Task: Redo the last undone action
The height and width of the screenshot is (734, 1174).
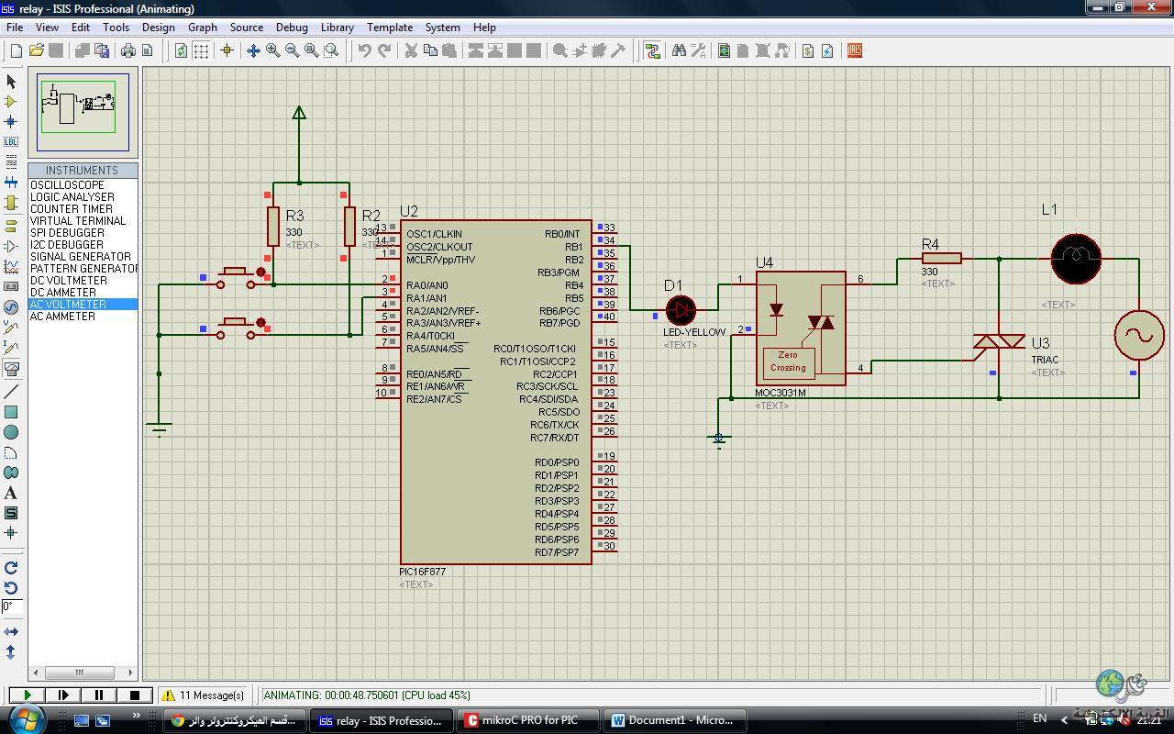Action: click(x=384, y=50)
